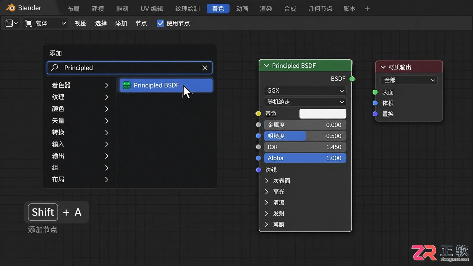This screenshot has height=266, width=473.
Task: Click the 体积 input socket
Action: [375, 103]
